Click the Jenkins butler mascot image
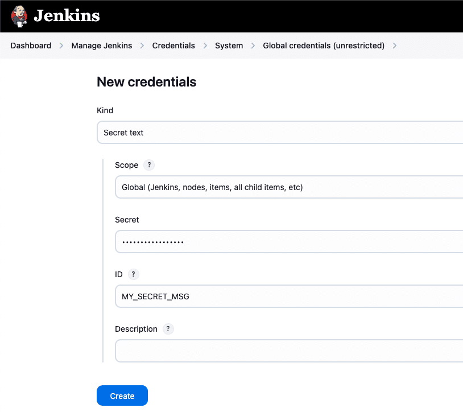This screenshot has width=463, height=412. point(17,16)
